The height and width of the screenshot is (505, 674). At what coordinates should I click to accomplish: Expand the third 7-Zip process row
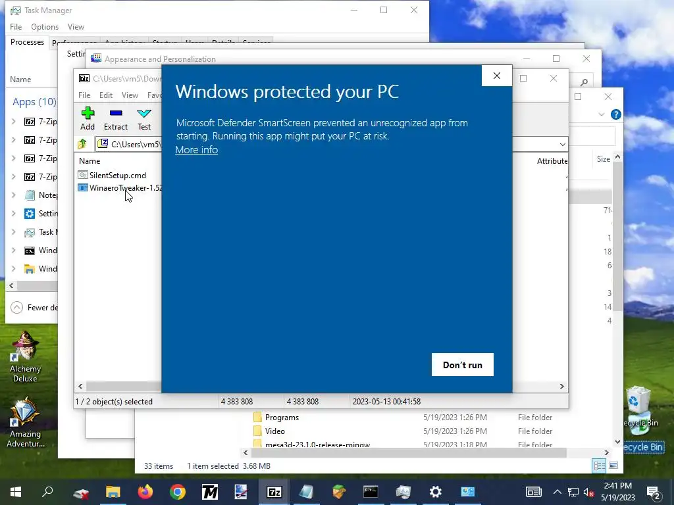pyautogui.click(x=14, y=158)
